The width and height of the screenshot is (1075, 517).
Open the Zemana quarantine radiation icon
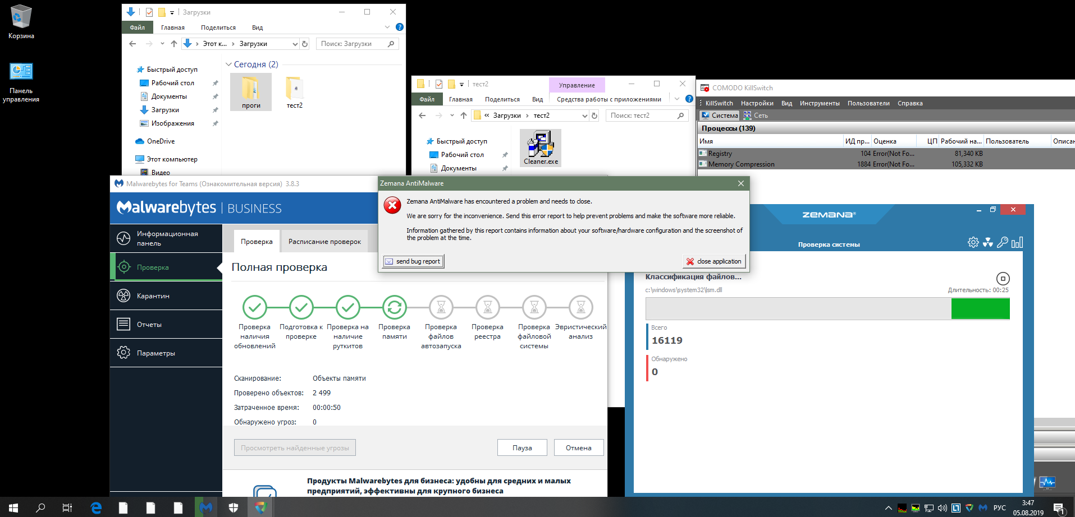[987, 242]
